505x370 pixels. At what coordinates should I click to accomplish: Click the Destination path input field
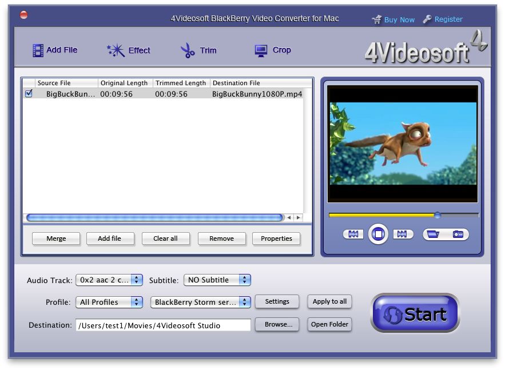pyautogui.click(x=164, y=325)
